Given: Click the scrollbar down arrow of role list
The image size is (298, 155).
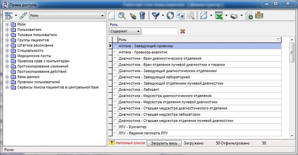Looking at the screenshot, I should click(292, 135).
